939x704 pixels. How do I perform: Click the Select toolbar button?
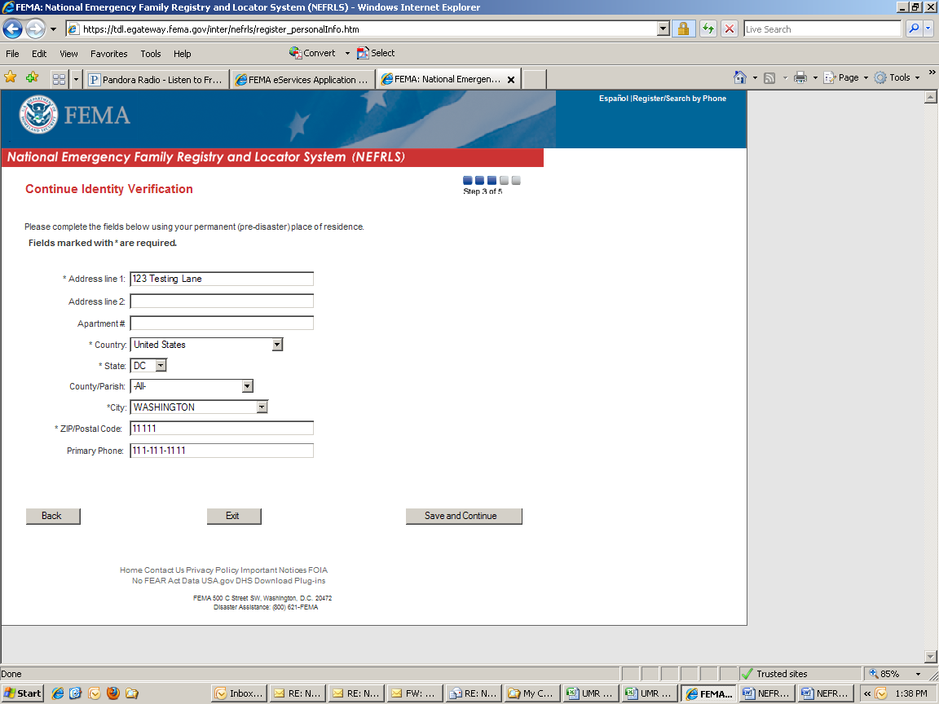click(x=376, y=53)
